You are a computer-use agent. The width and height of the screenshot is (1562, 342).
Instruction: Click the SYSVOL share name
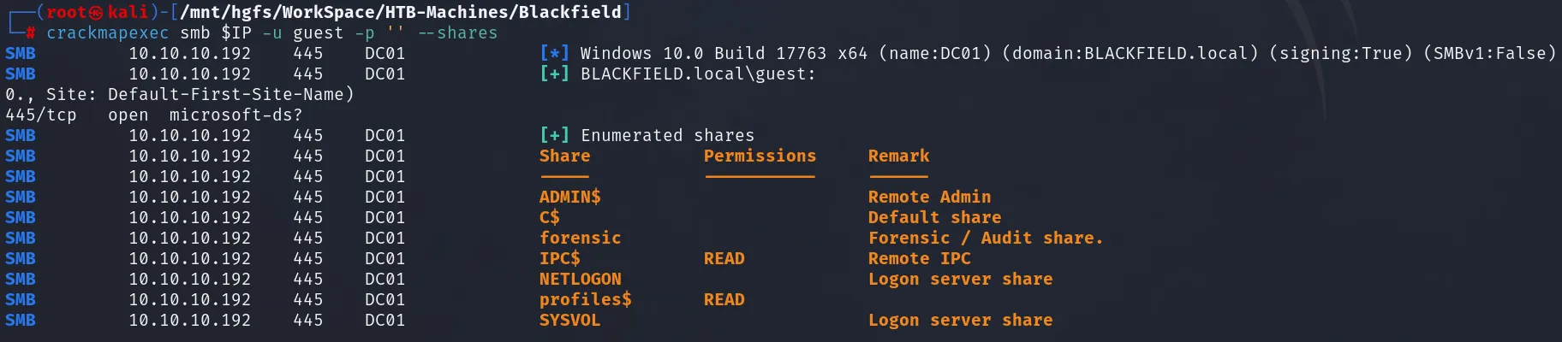[x=570, y=320]
